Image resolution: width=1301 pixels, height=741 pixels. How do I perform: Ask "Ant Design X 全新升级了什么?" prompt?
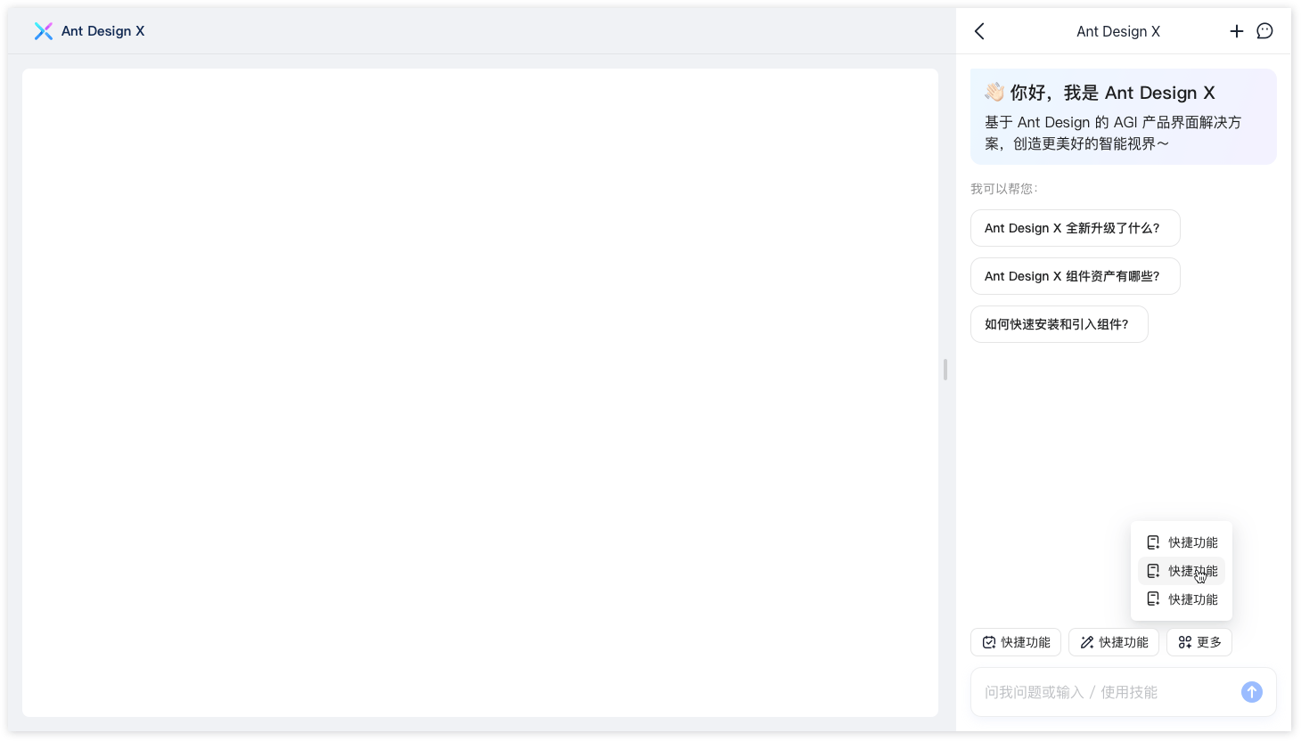click(1076, 228)
